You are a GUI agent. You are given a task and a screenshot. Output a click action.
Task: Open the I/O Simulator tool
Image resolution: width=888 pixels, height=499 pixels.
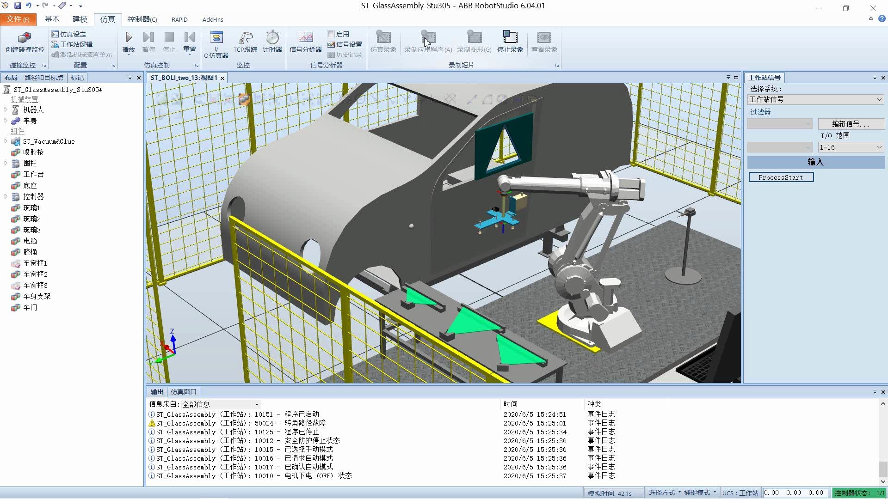click(x=216, y=38)
